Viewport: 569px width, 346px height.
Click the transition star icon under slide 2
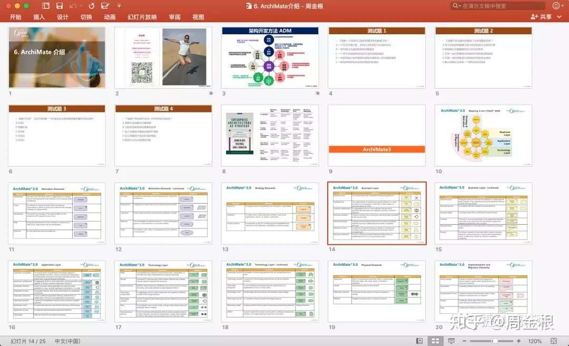click(211, 93)
